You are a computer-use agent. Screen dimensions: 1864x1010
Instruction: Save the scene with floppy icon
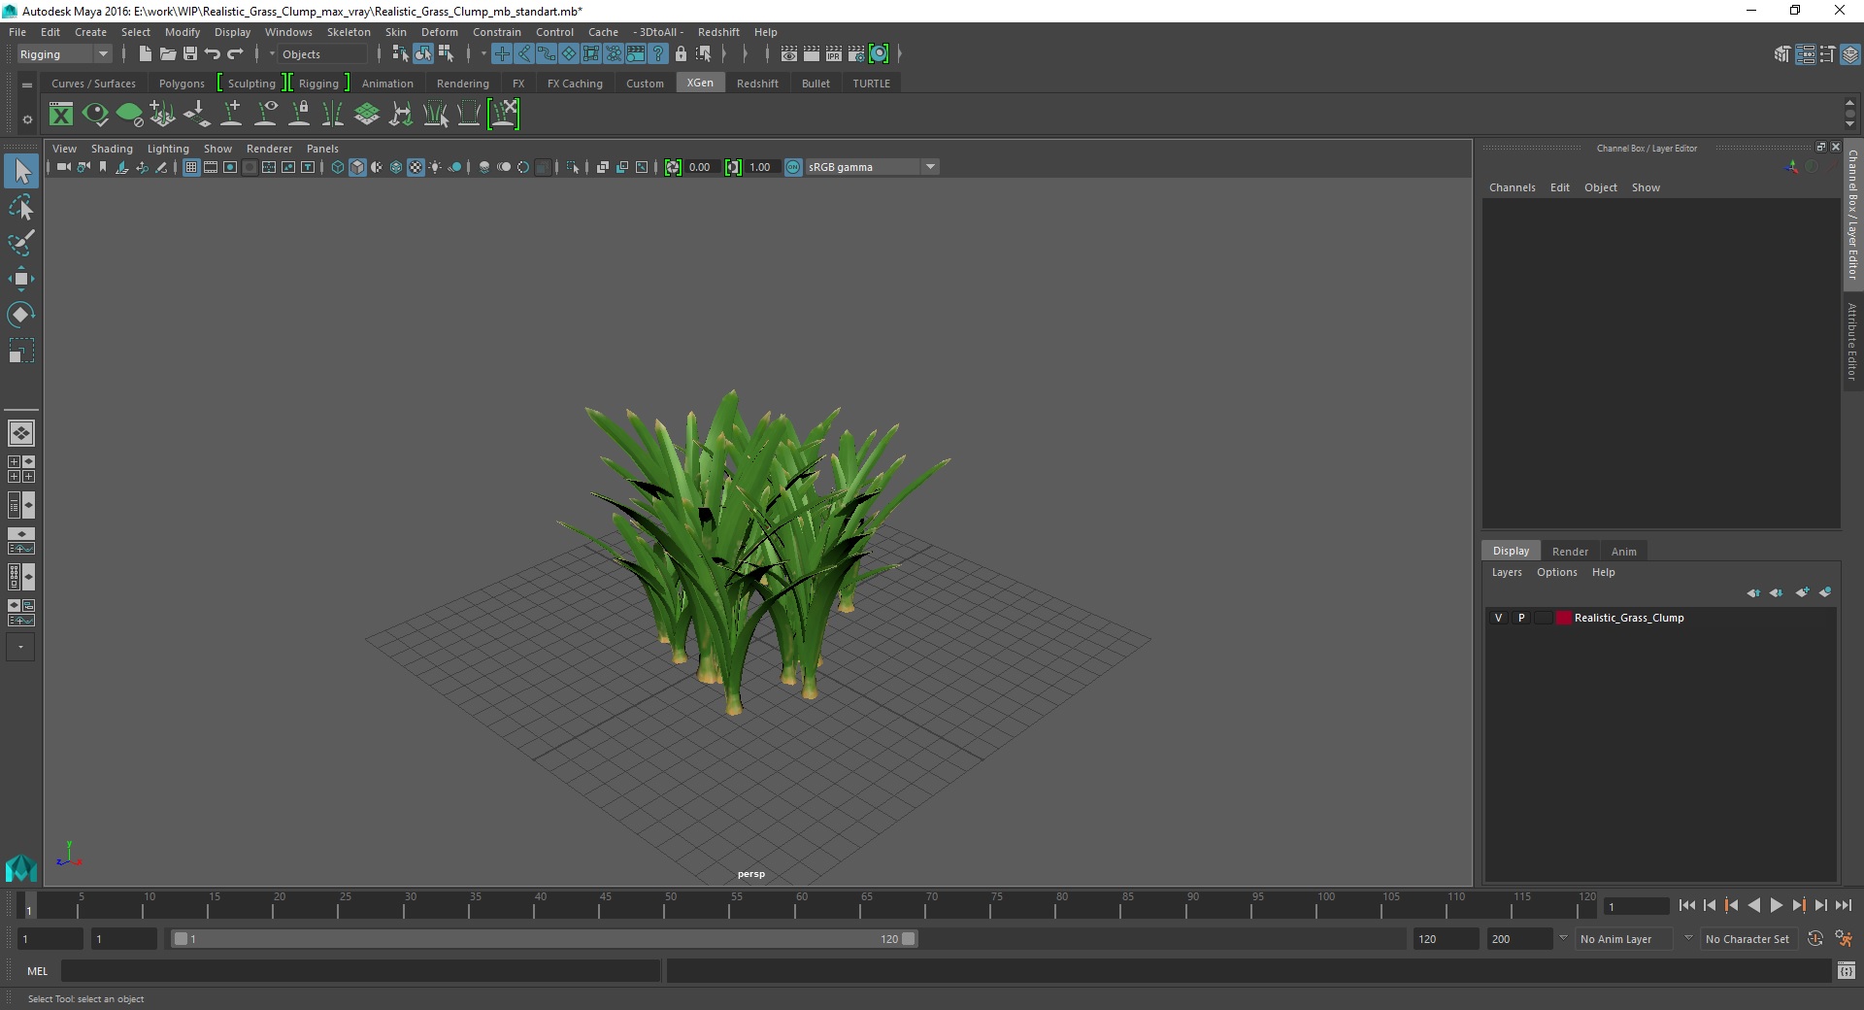tap(190, 54)
